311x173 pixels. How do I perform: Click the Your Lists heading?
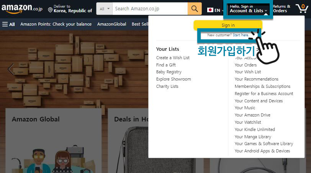tap(168, 49)
